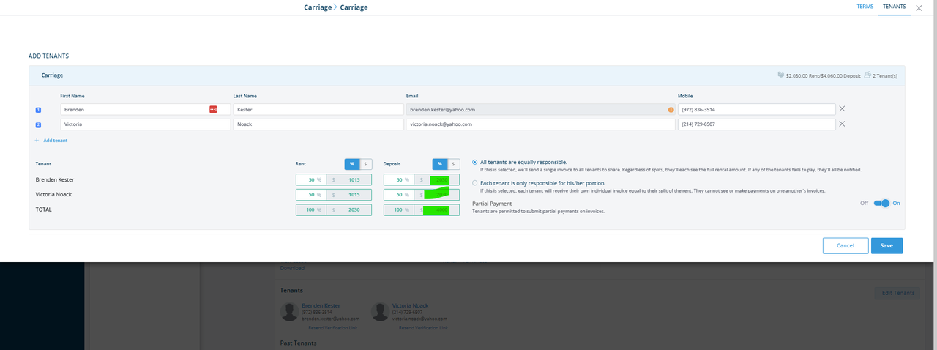This screenshot has width=937, height=350.
Task: Open the TERMS tab
Action: [x=865, y=7]
